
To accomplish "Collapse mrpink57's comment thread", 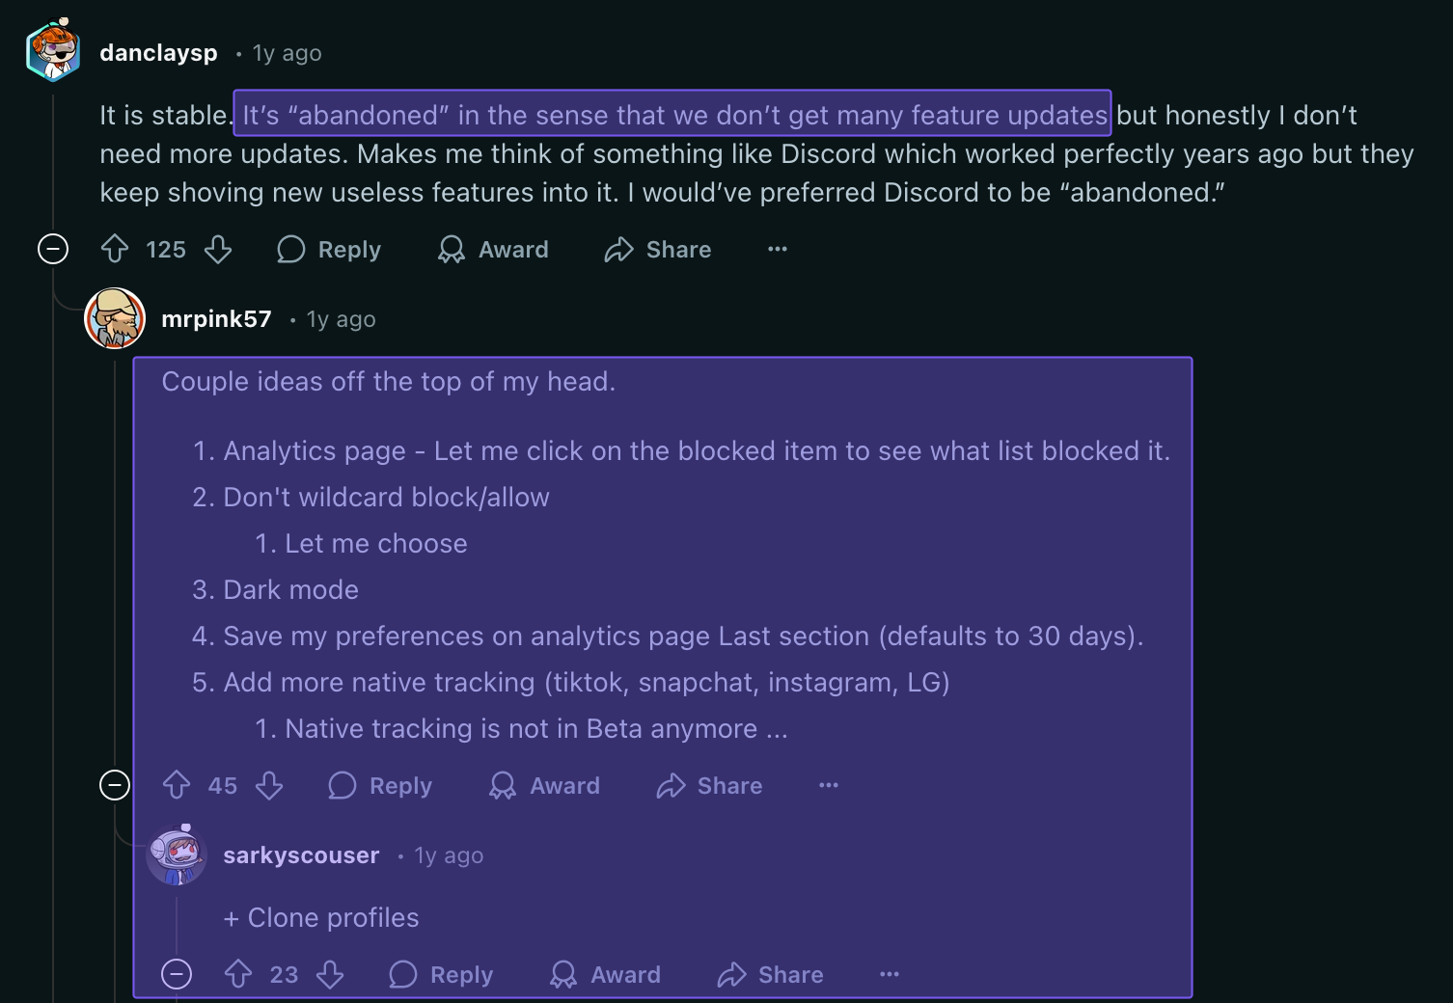I will point(115,786).
